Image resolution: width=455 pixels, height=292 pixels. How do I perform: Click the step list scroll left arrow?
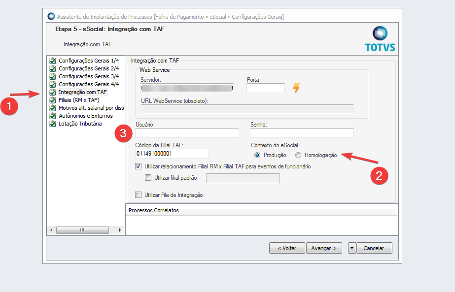tap(51, 230)
